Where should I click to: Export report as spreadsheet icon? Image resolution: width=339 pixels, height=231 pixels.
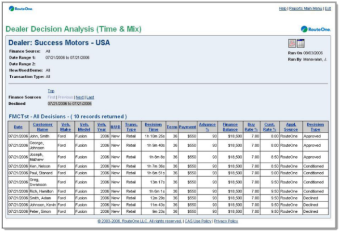[300, 44]
